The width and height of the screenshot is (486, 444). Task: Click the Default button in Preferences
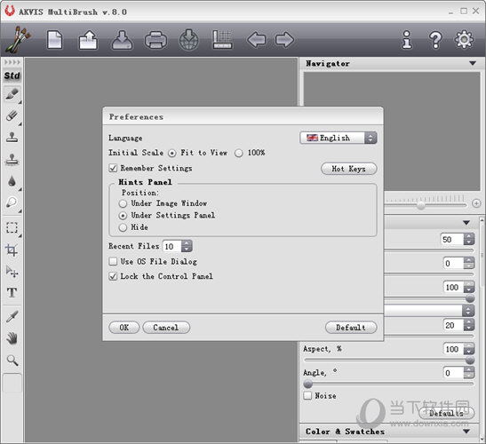(351, 328)
